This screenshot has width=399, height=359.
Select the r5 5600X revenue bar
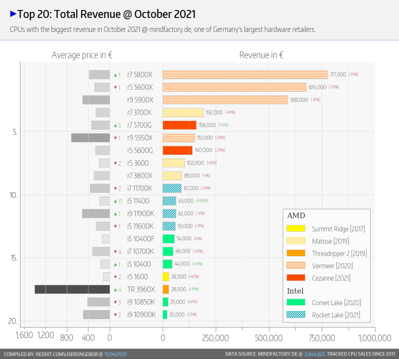234,87
